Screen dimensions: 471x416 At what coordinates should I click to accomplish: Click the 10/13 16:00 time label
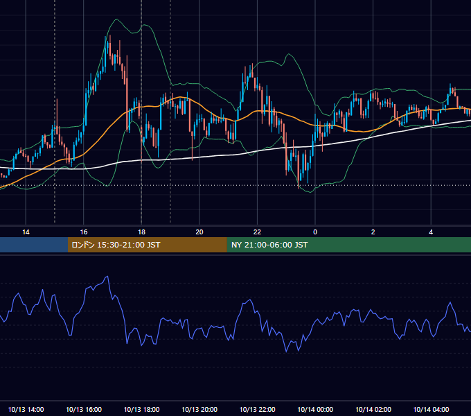pos(84,409)
